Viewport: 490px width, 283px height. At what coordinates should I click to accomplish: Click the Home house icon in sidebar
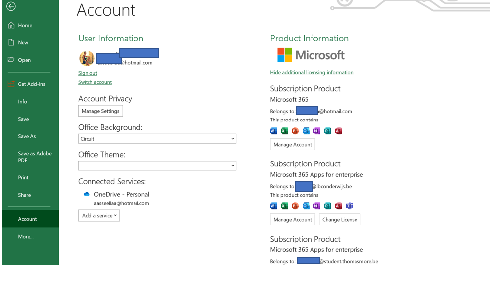click(11, 25)
